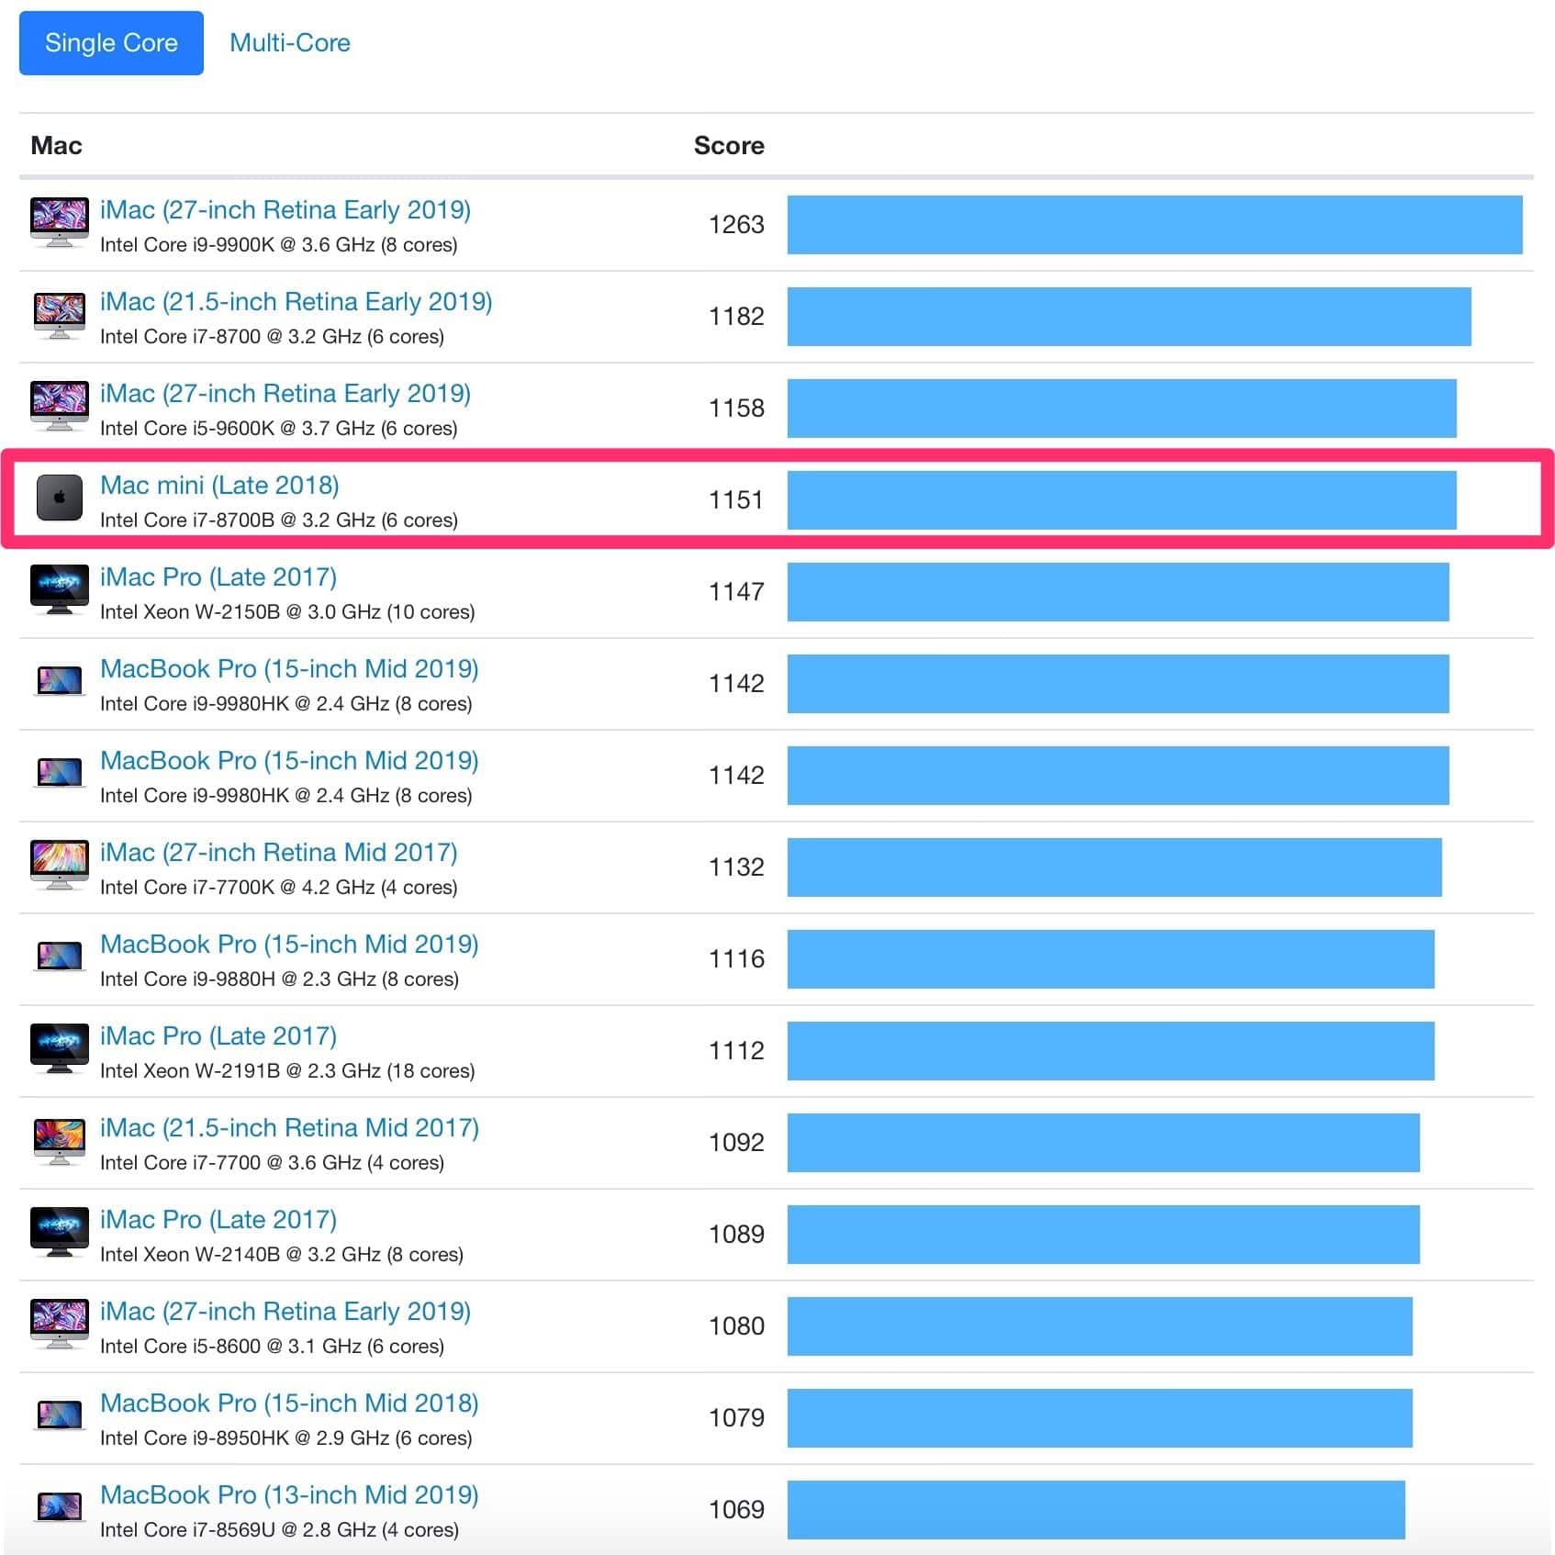Open the iMac Pro link above Xeon W-2150B
The height and width of the screenshot is (1555, 1555).
point(218,577)
